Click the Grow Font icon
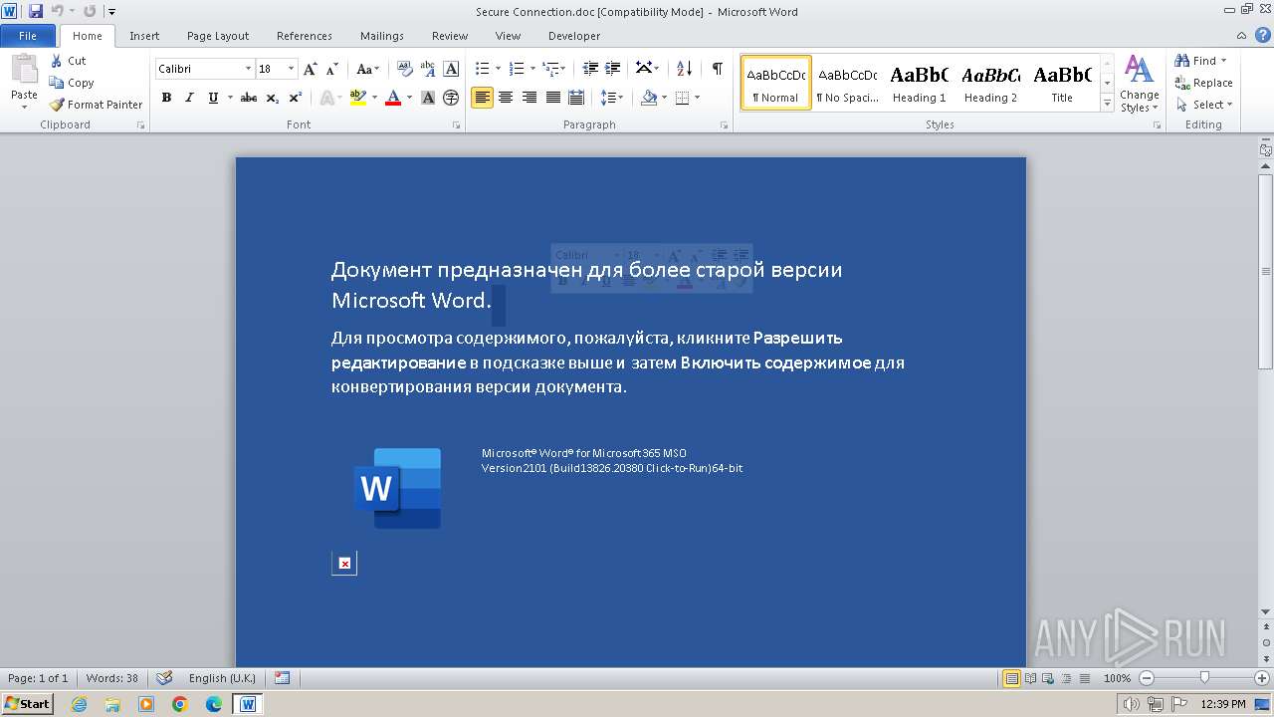 311,69
